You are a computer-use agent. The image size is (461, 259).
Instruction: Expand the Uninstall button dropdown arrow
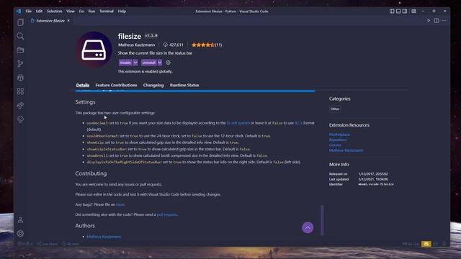pos(160,63)
